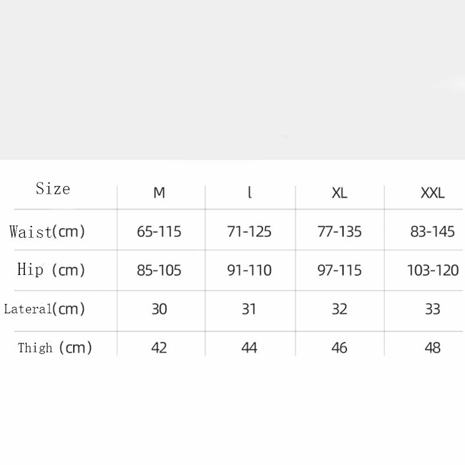Select the XXL size column header
The width and height of the screenshot is (465, 465).
click(x=432, y=193)
